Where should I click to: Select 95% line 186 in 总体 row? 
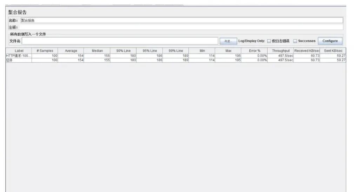[149, 60]
